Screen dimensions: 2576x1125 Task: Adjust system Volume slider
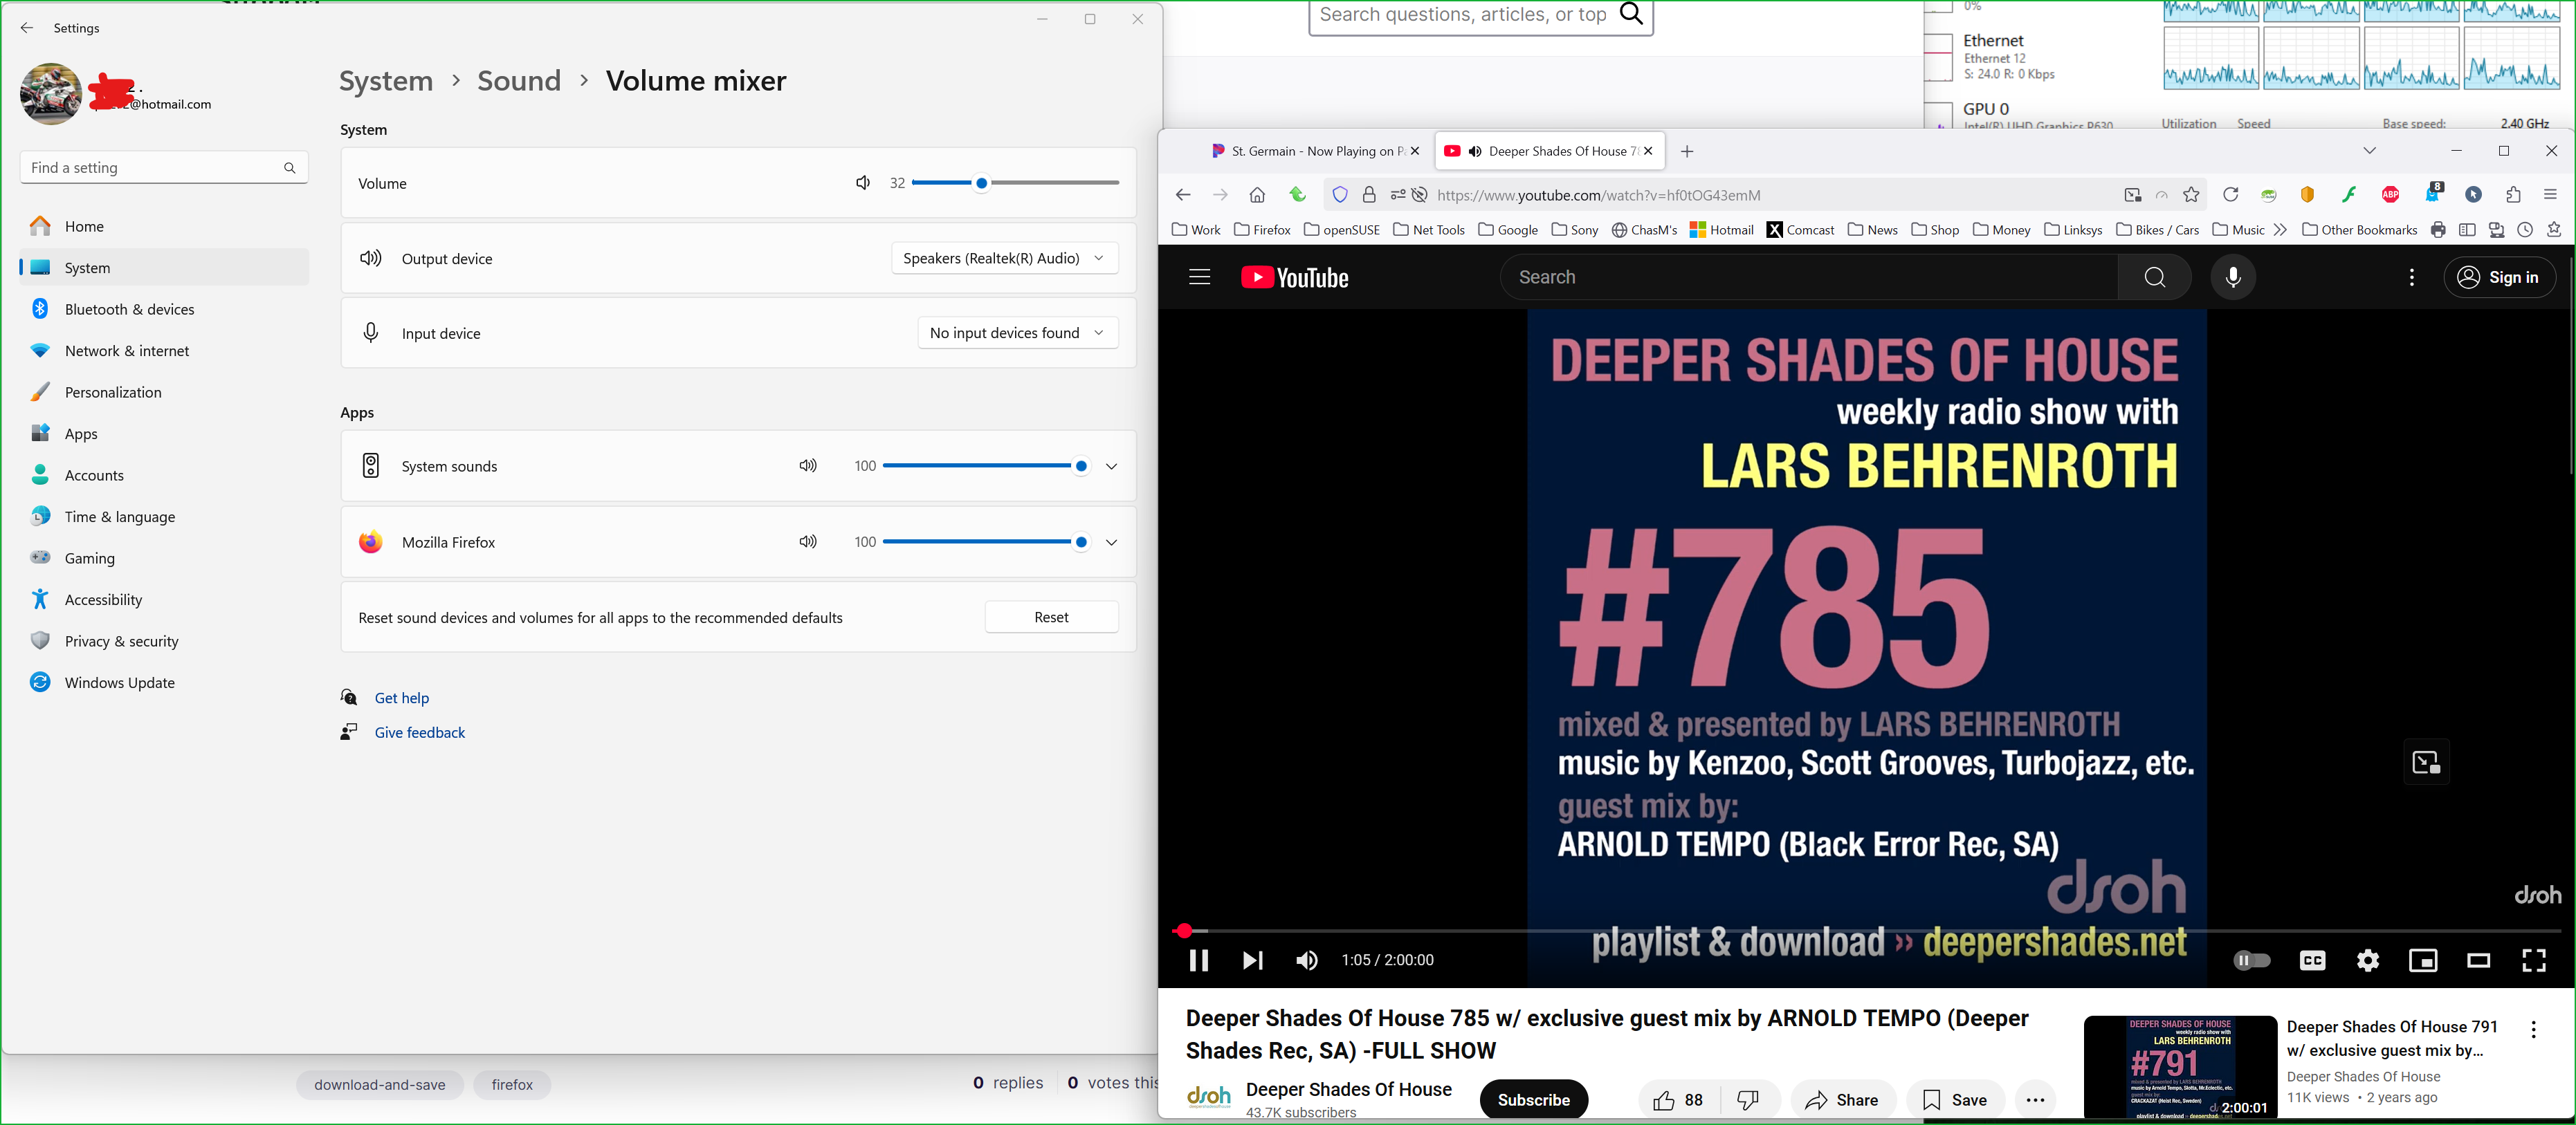point(1015,183)
